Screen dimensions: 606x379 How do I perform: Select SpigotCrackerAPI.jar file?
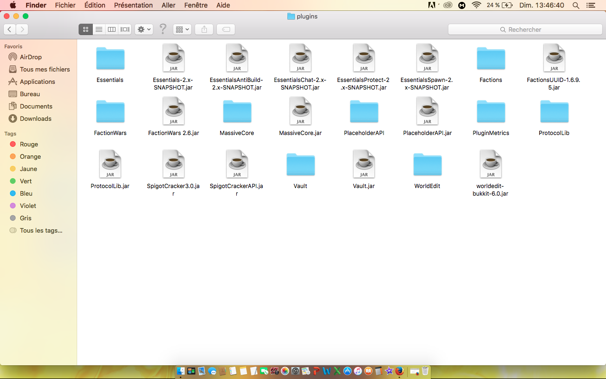click(x=237, y=164)
